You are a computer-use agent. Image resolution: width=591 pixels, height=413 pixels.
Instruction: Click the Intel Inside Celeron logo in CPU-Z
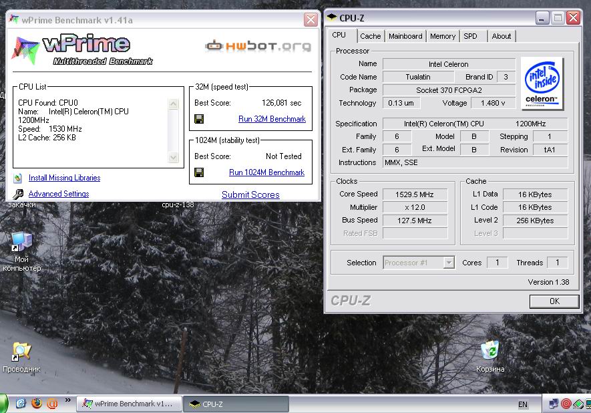542,84
